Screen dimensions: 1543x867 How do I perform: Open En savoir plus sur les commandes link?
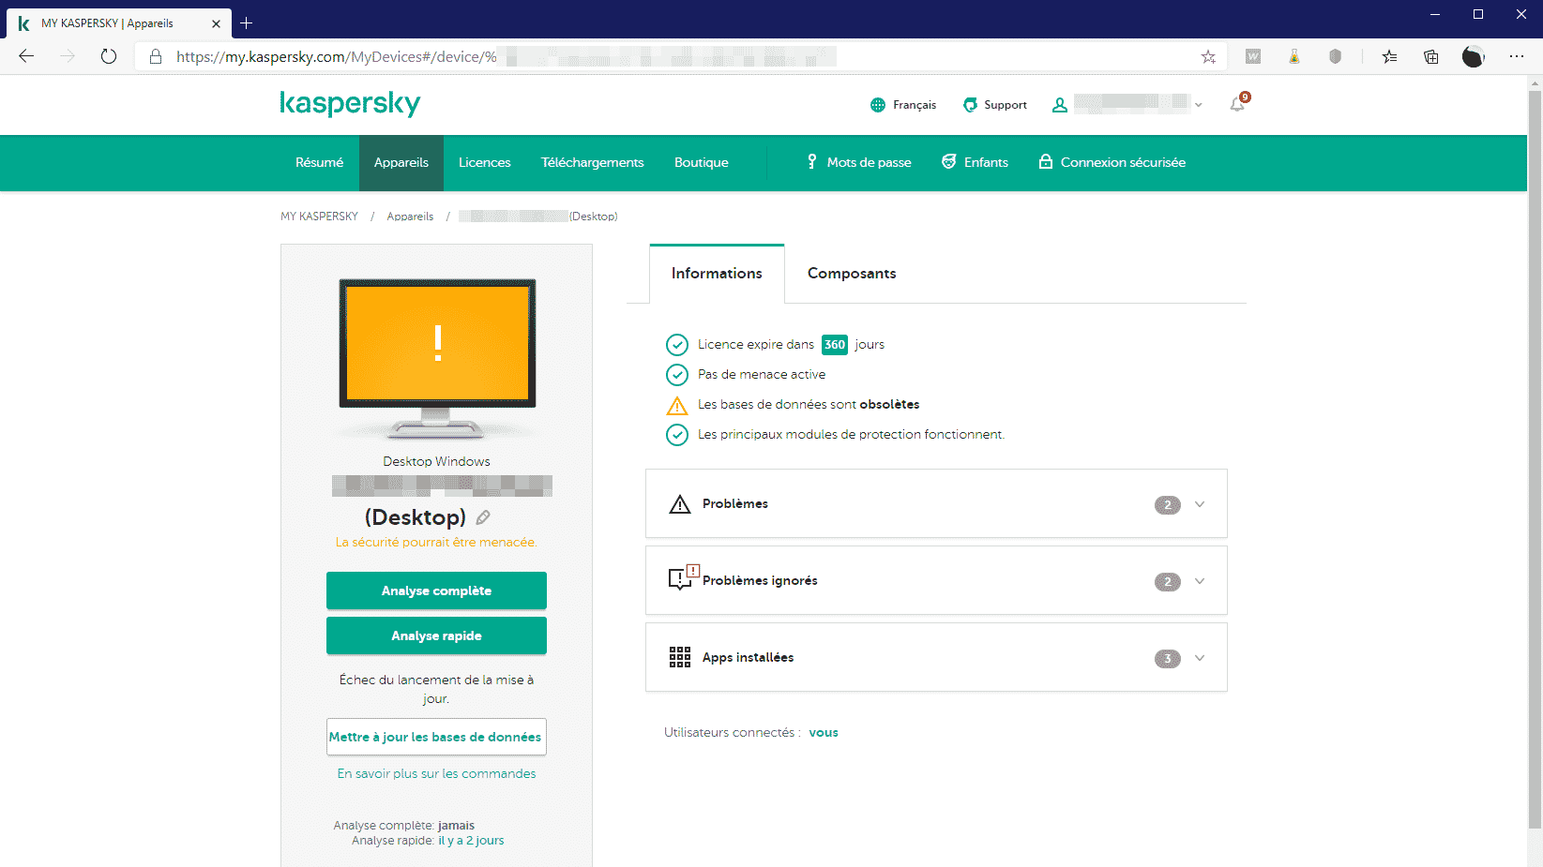pos(436,773)
